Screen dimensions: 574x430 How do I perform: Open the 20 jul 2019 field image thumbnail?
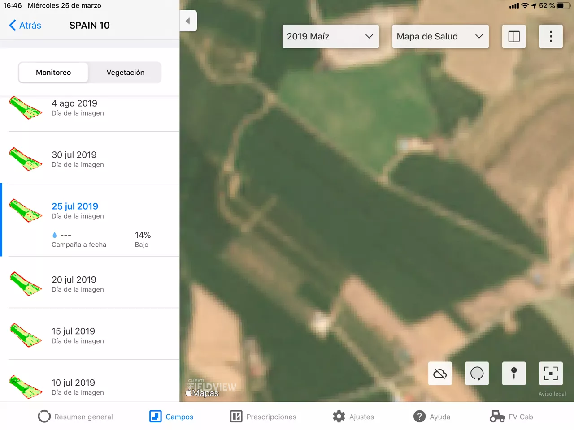[x=26, y=284]
